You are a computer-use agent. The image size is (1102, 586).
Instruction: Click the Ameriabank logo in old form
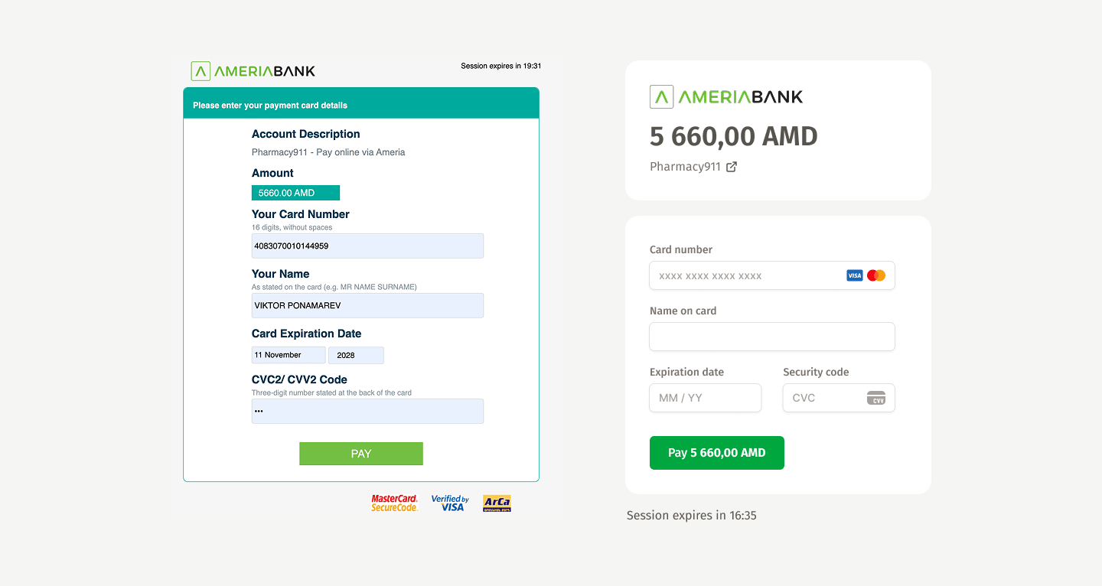click(253, 71)
